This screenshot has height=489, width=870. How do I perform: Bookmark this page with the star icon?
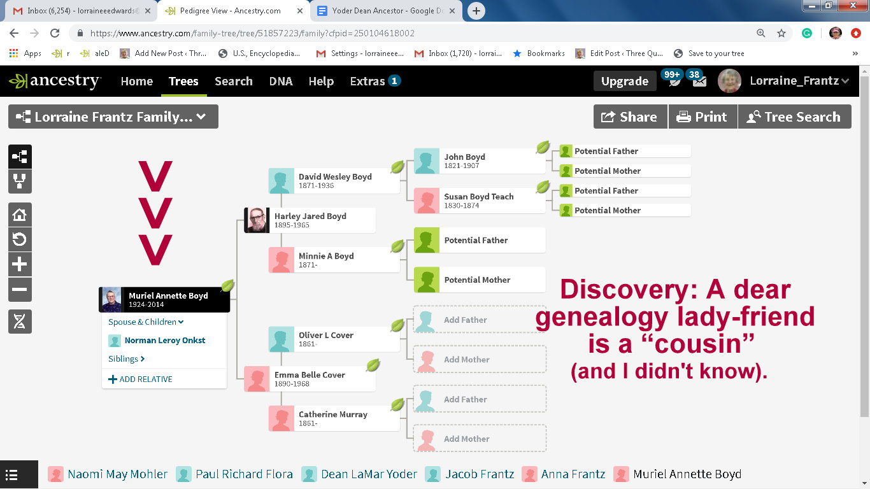[781, 33]
